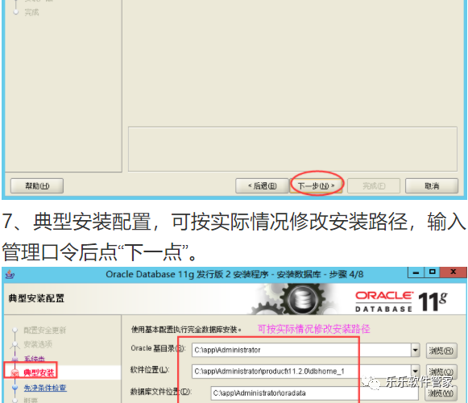Close the Oracle Database 11g installer window
This screenshot has width=468, height=403.
pyautogui.click(x=453, y=272)
